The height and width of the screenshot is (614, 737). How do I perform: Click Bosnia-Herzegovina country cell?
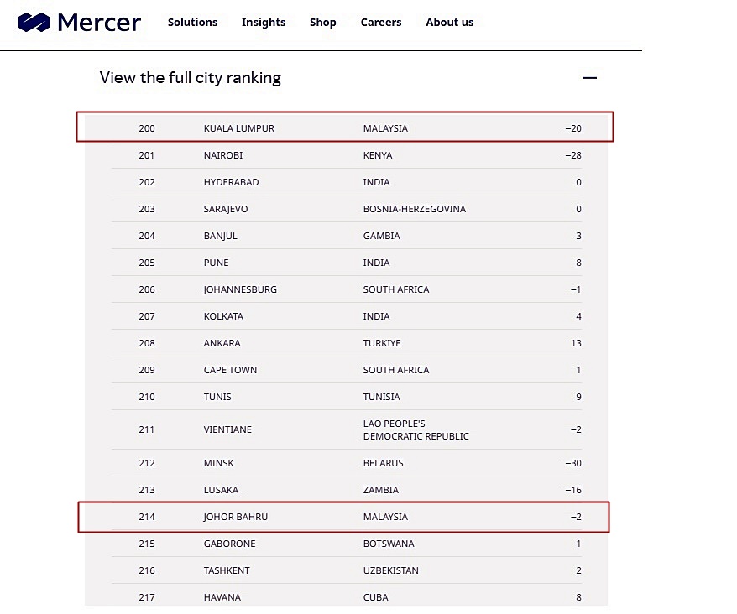(x=414, y=209)
